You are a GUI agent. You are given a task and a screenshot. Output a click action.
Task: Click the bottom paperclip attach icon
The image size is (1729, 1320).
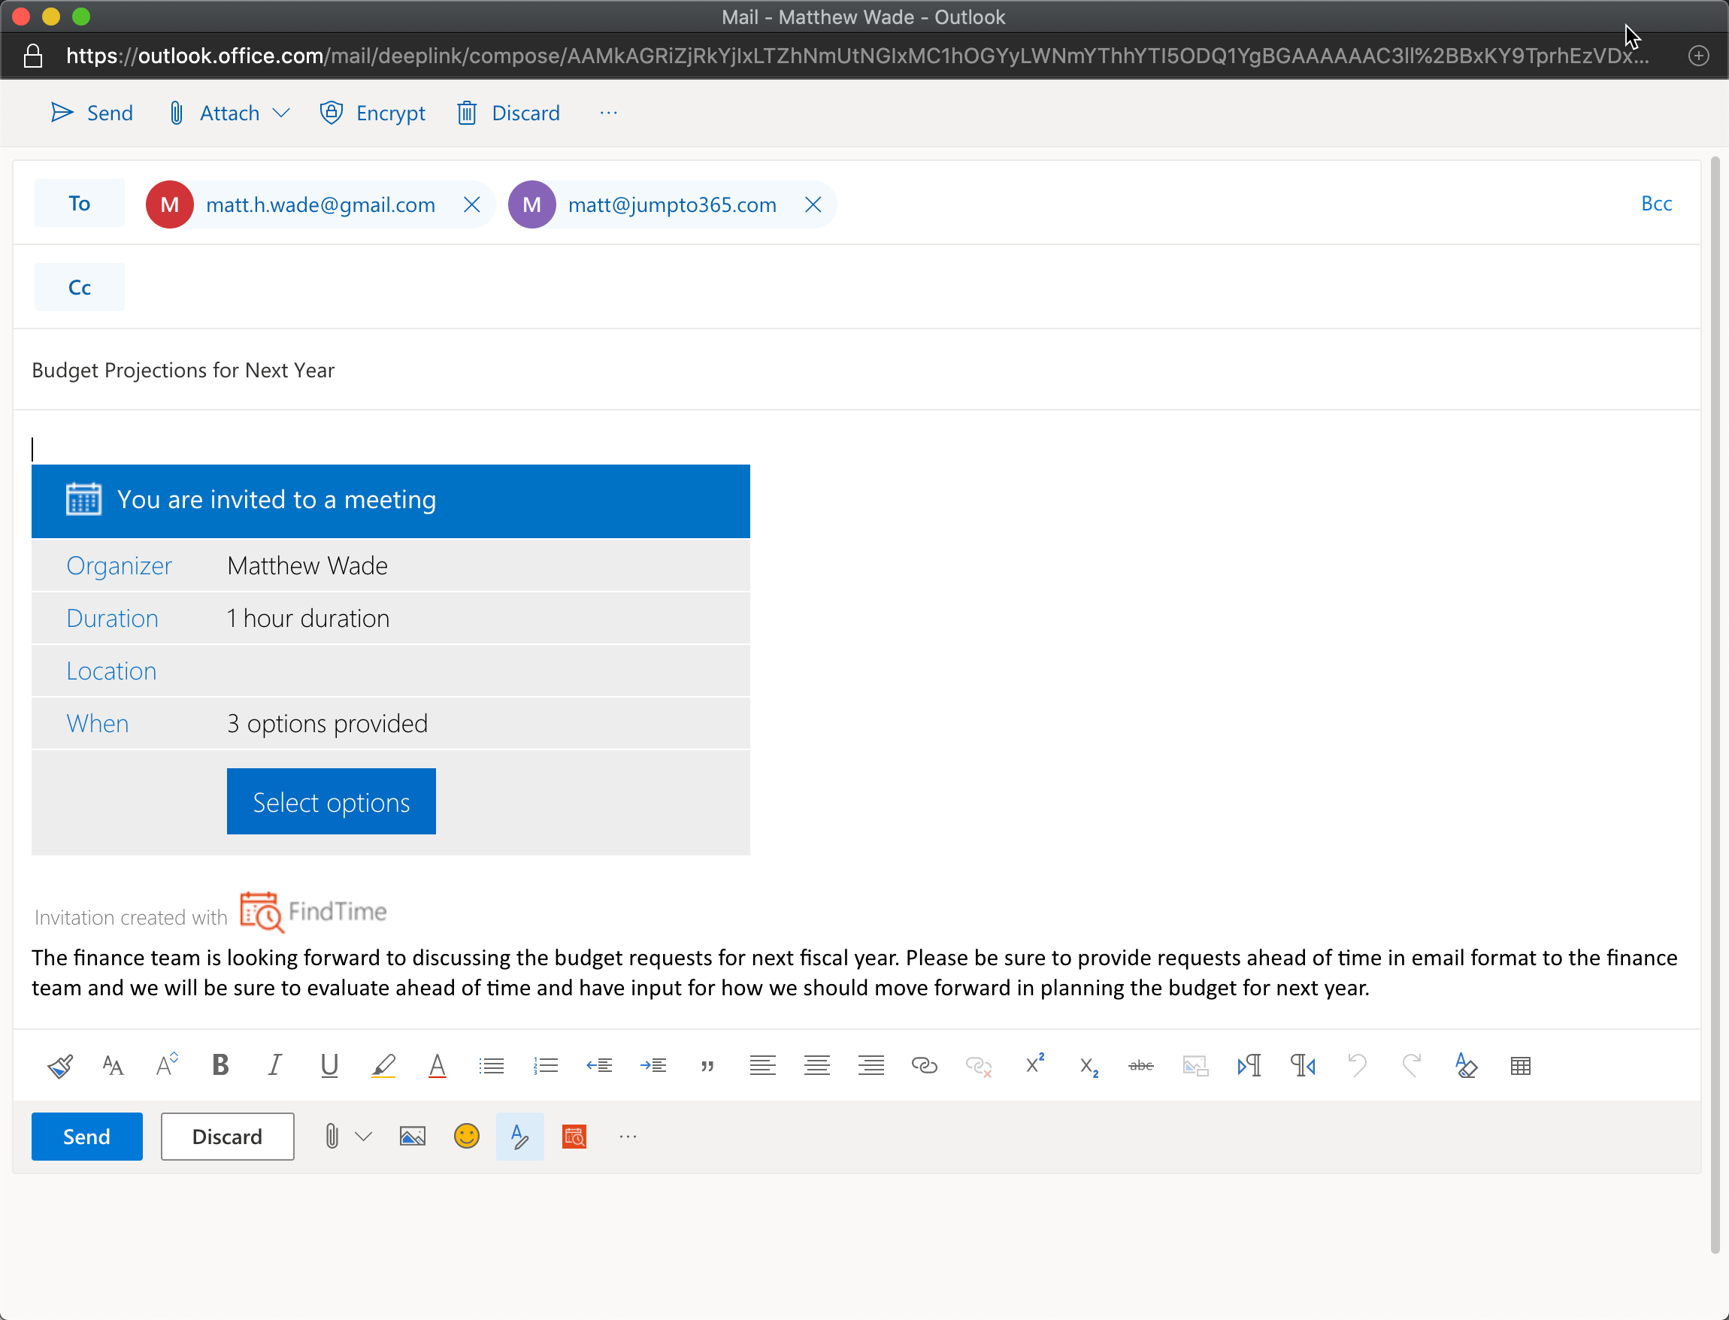(332, 1136)
